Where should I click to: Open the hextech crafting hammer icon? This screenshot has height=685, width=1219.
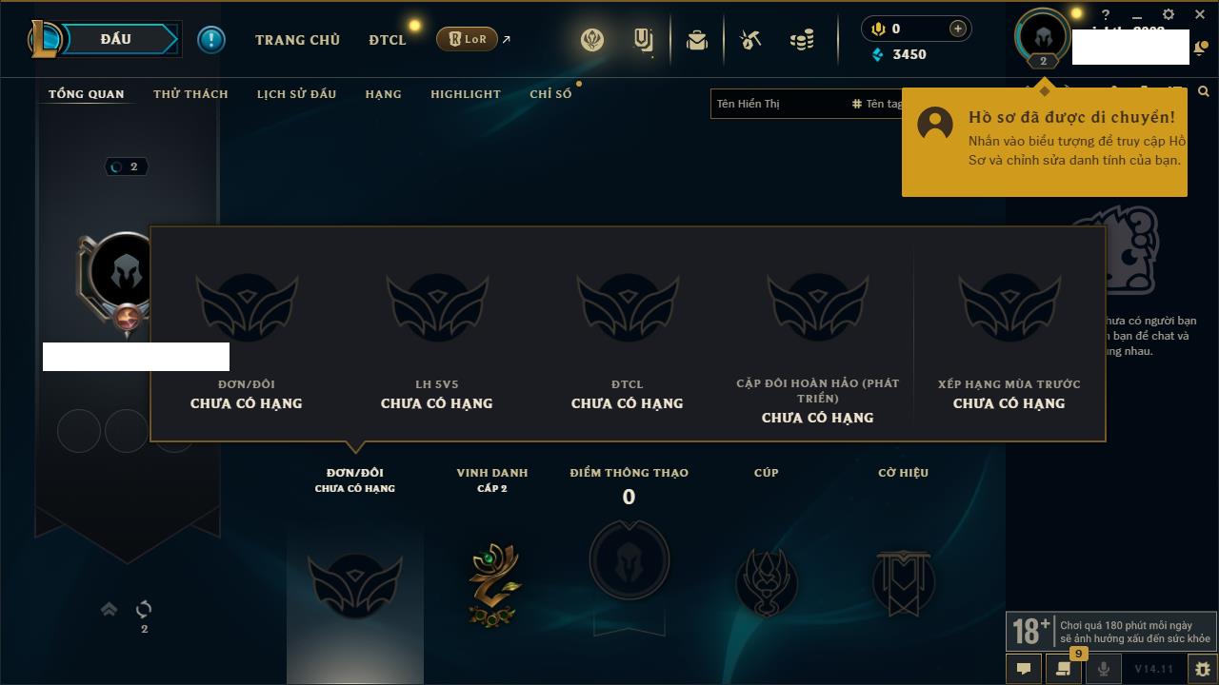(750, 40)
